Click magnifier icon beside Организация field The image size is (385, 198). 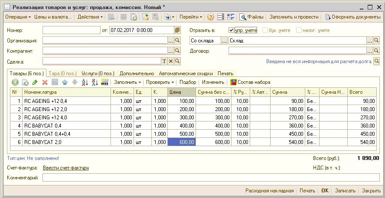[x=177, y=41]
